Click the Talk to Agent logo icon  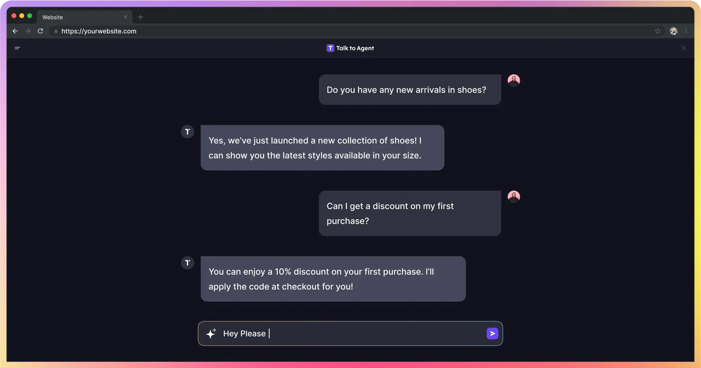[330, 48]
